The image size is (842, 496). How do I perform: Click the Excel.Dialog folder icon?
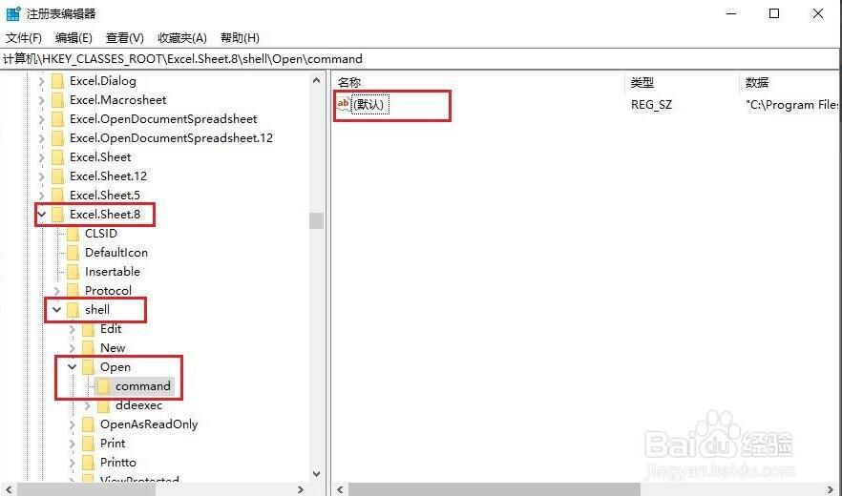click(57, 81)
